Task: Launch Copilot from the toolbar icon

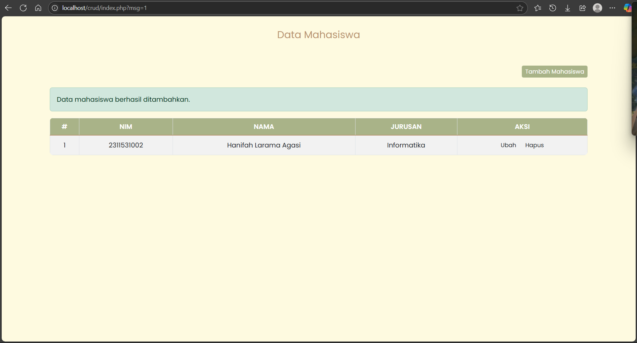Action: [x=627, y=8]
